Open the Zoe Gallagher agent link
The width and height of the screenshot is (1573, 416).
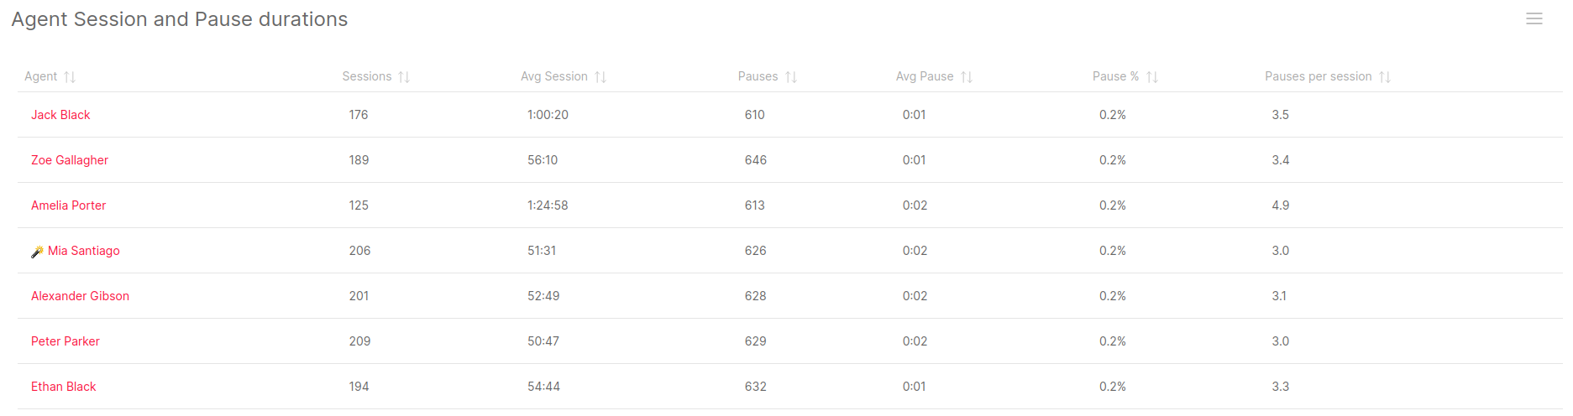coord(70,160)
